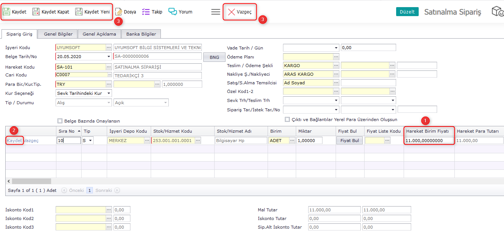The width and height of the screenshot is (504, 232).
Task: Open the Fiyat Liste Kodu lookup in the row
Action: 387,141
